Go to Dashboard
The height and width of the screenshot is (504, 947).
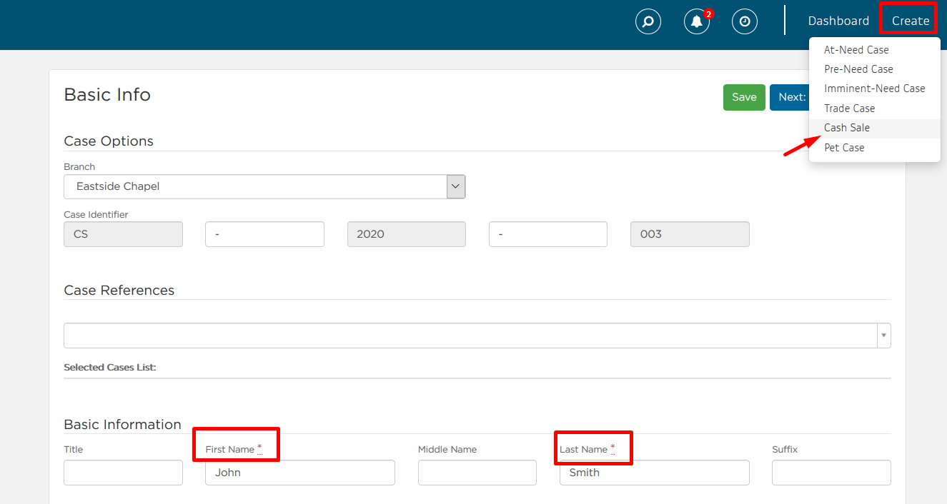pyautogui.click(x=838, y=21)
